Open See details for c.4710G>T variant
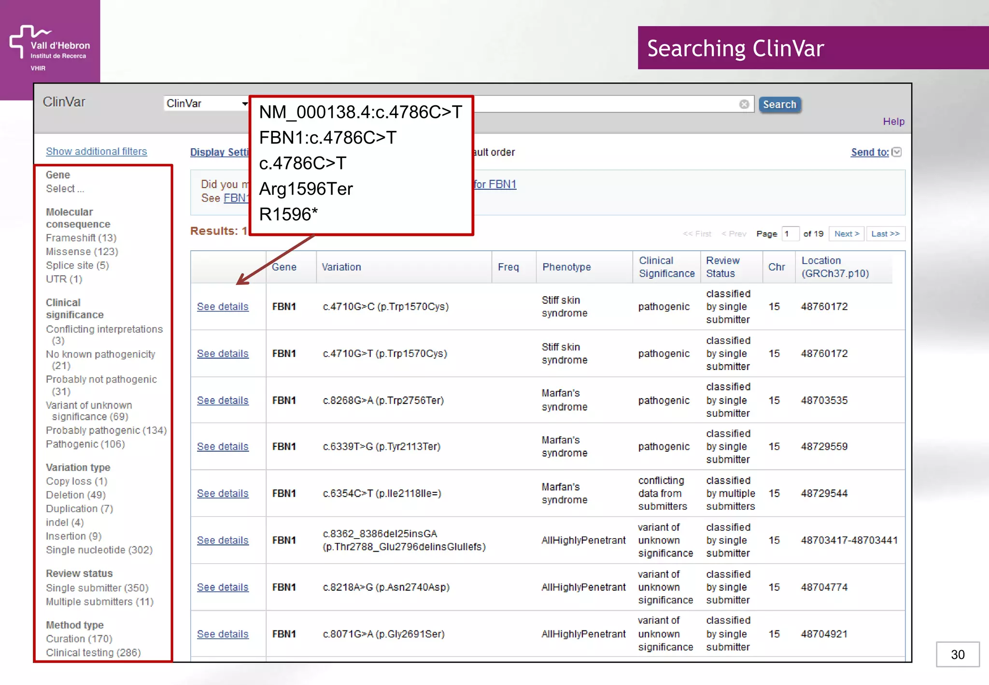Screen dimensions: 989x685 [223, 354]
